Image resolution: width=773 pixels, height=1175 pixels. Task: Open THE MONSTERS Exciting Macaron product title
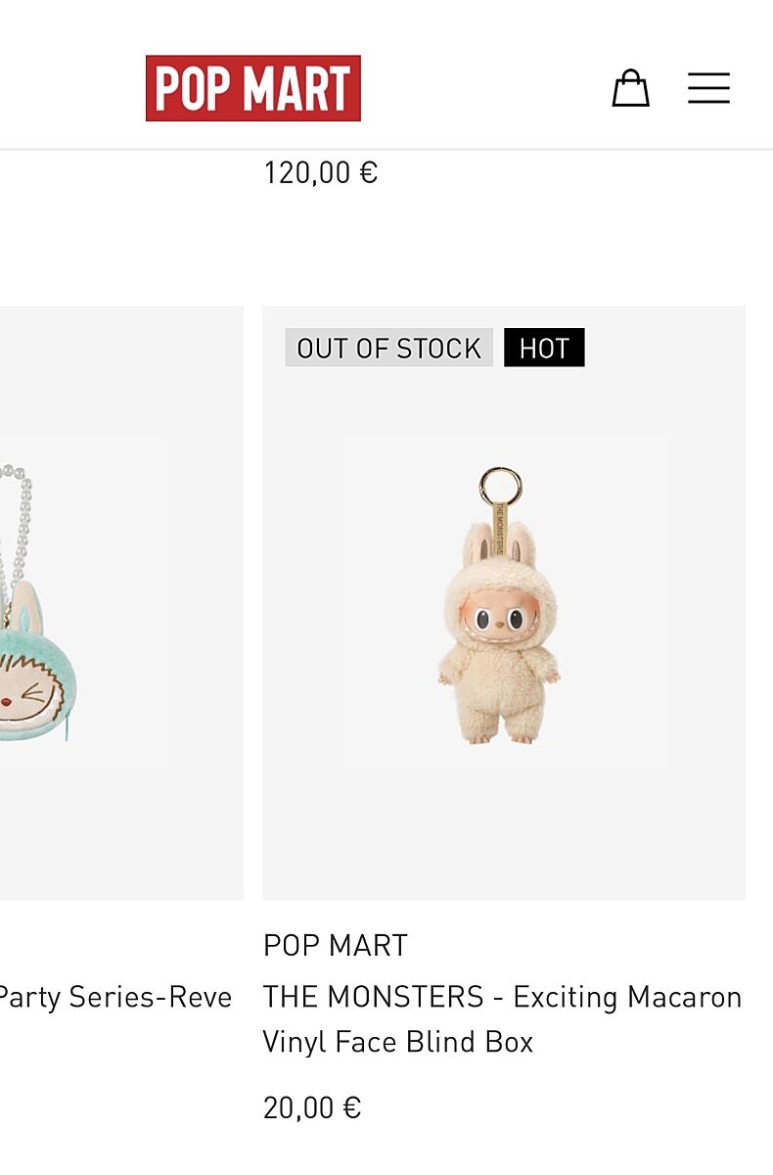(502, 1018)
